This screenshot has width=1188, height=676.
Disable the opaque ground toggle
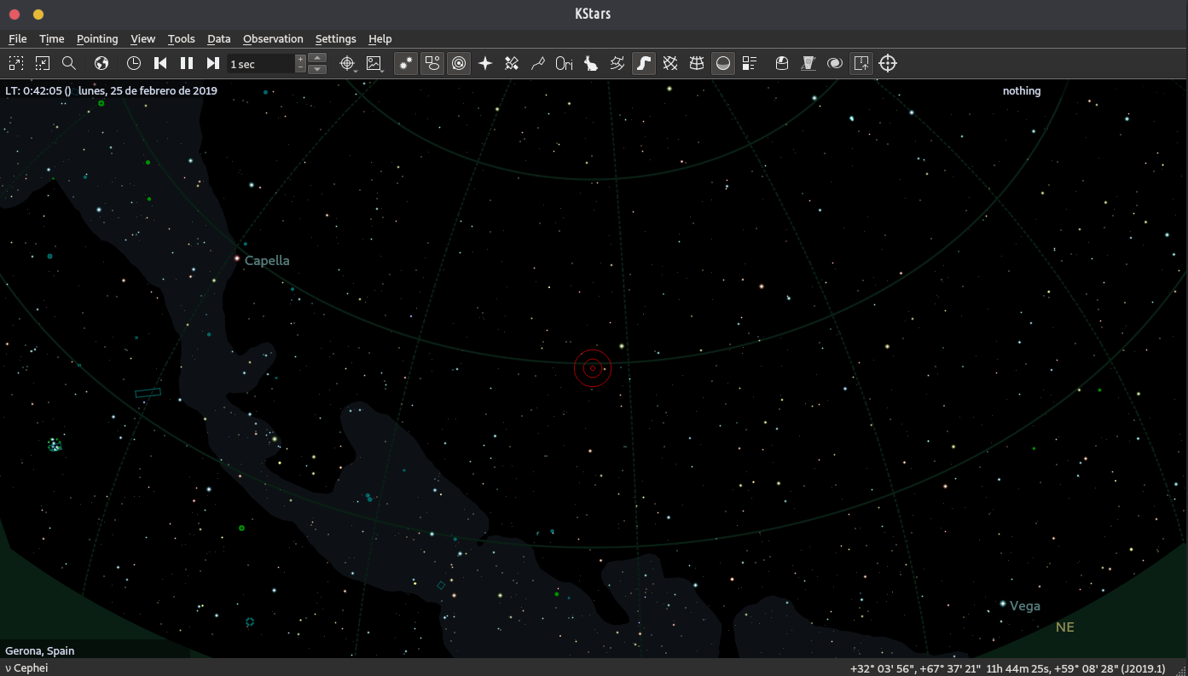click(x=723, y=63)
